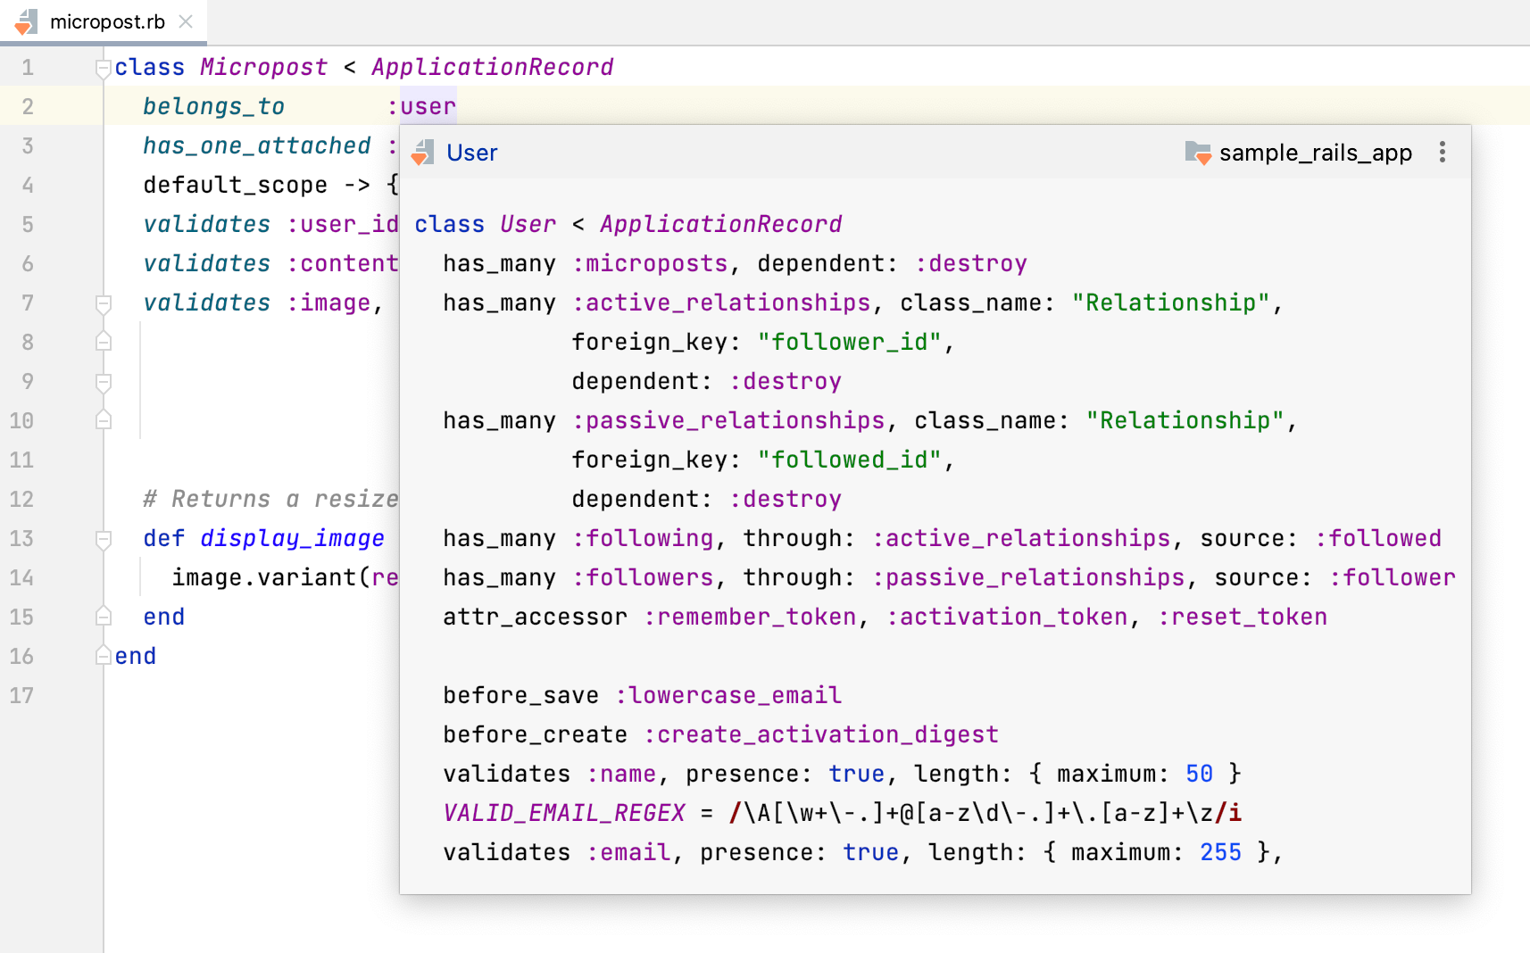Click ApplicationRecord in the Micropost class declaration
Viewport: 1530px width, 953px height.
pos(492,68)
